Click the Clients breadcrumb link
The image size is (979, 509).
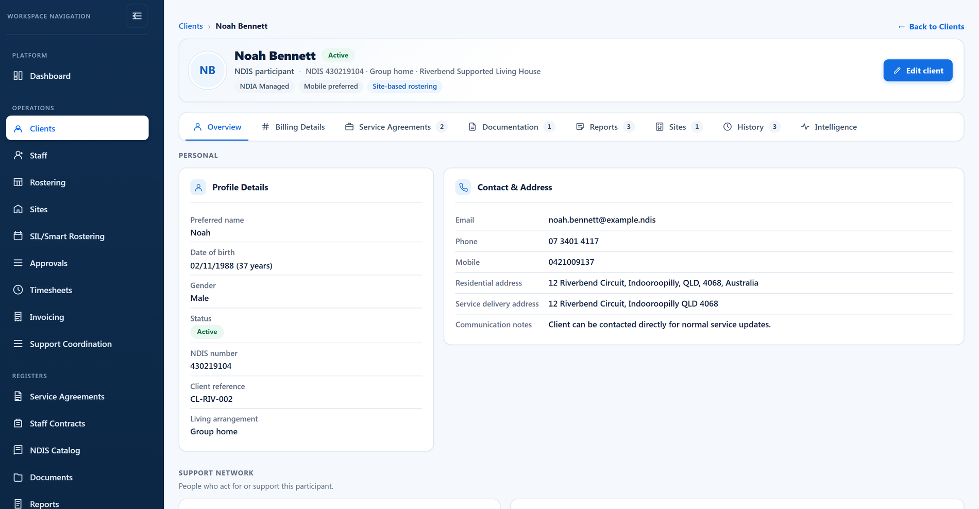coord(191,26)
